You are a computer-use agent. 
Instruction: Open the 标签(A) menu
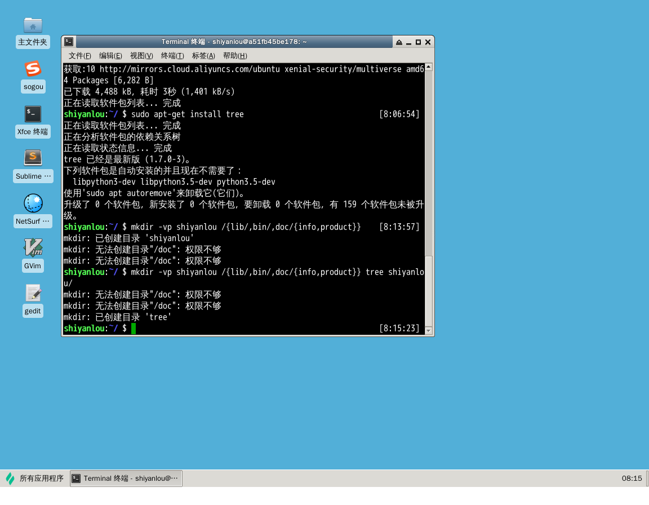tap(202, 55)
